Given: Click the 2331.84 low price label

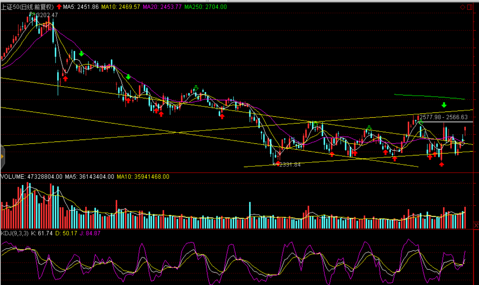Looking at the screenshot, I should tap(290, 165).
